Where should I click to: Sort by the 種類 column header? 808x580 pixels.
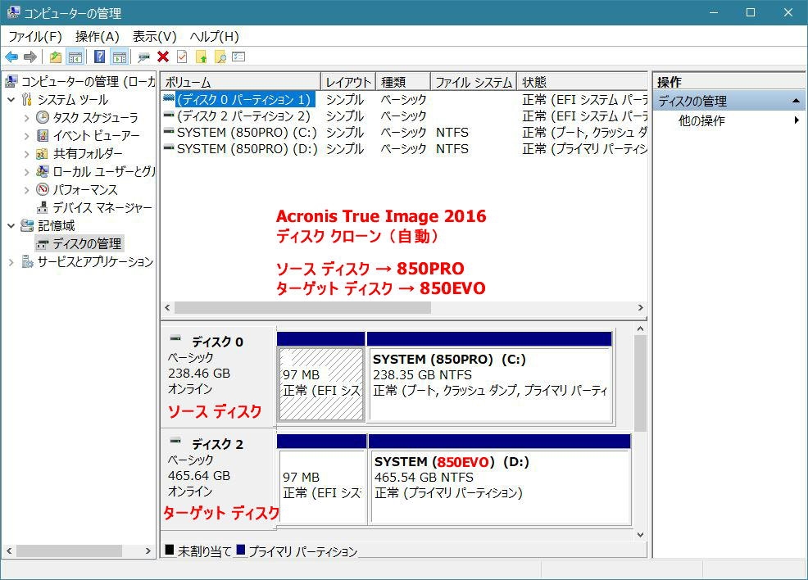click(403, 82)
